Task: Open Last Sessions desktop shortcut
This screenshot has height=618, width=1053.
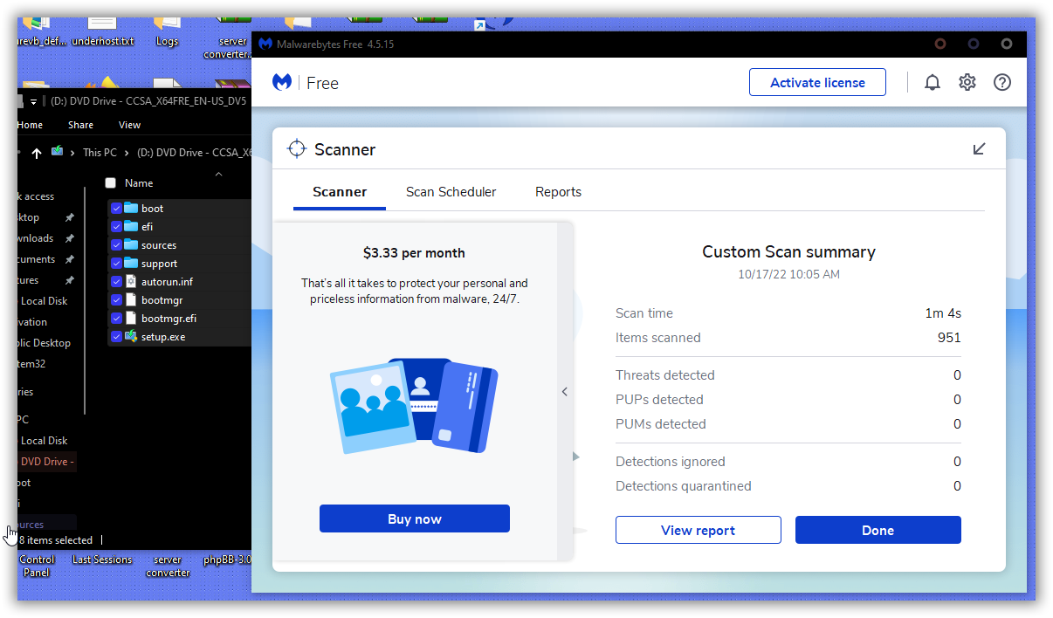Action: [x=102, y=560]
